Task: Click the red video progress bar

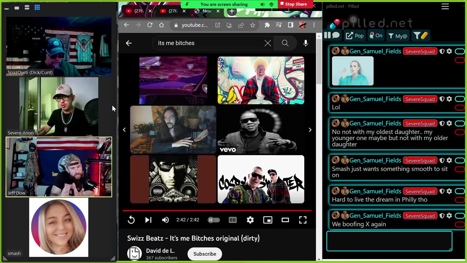Action: 217,210
